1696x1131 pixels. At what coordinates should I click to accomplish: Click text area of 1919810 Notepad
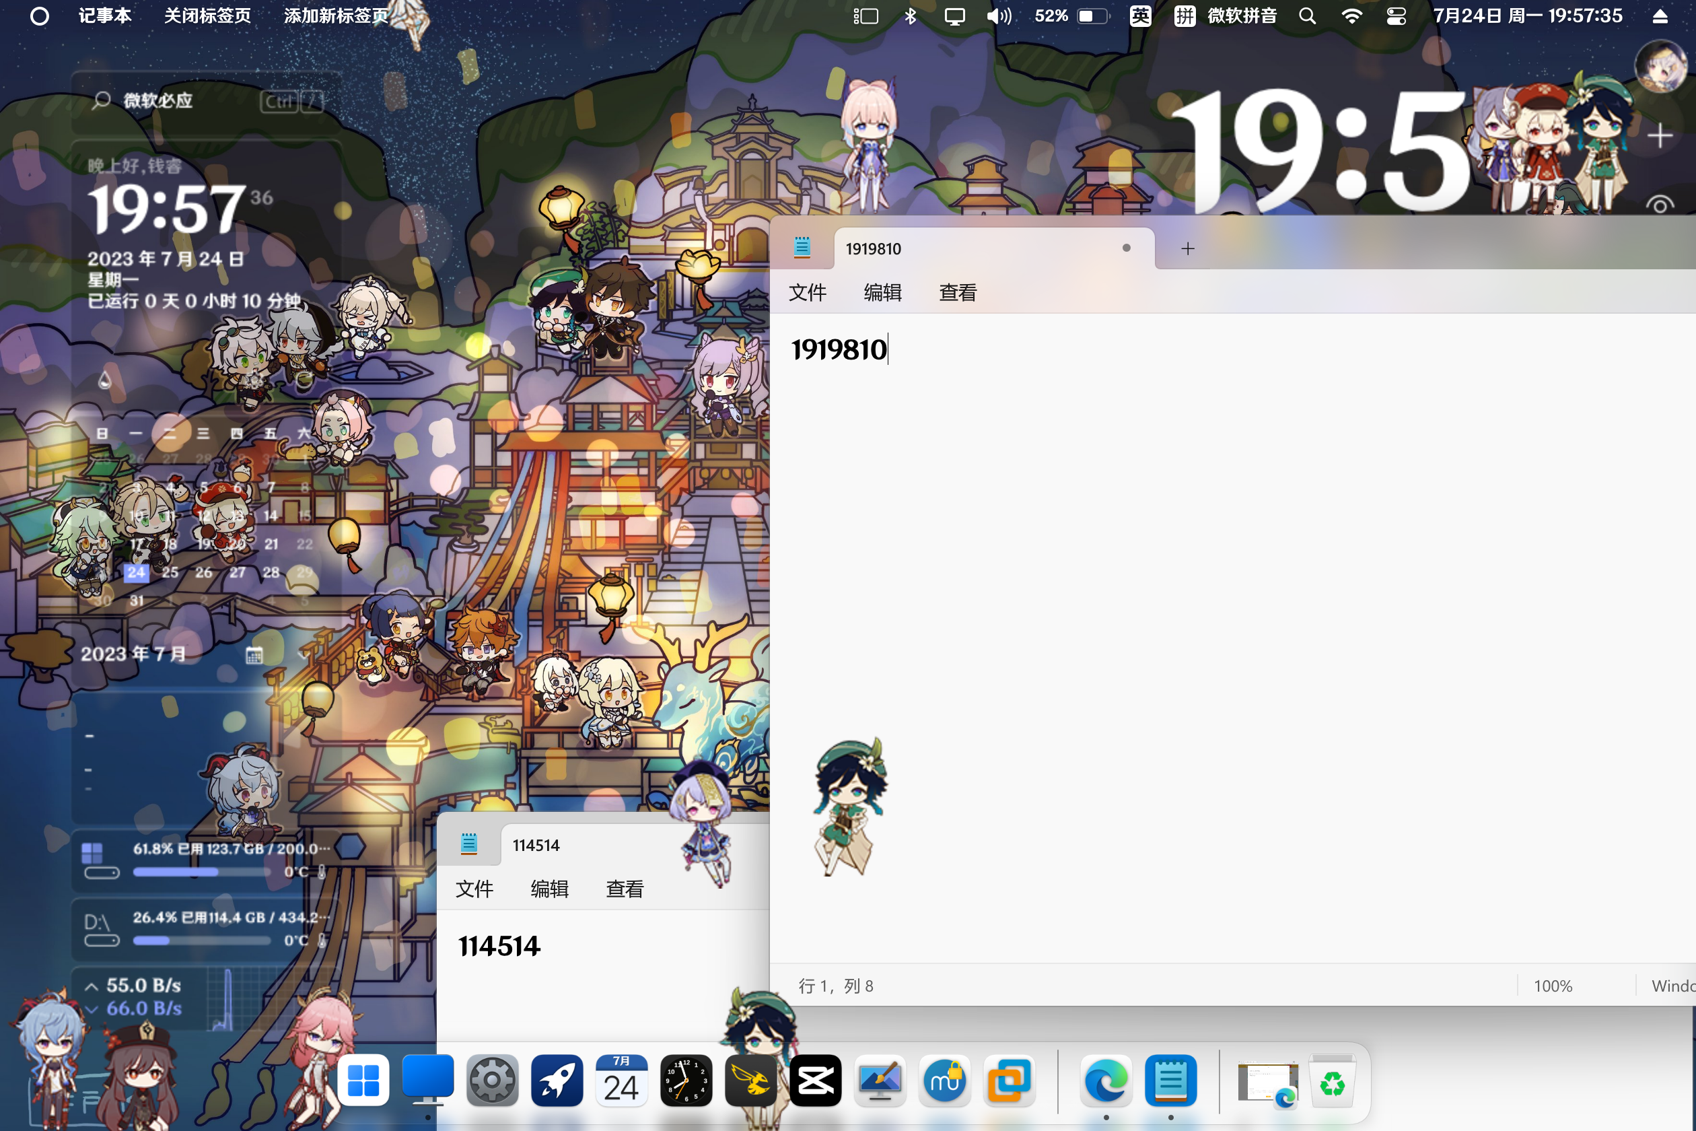coord(1232,638)
